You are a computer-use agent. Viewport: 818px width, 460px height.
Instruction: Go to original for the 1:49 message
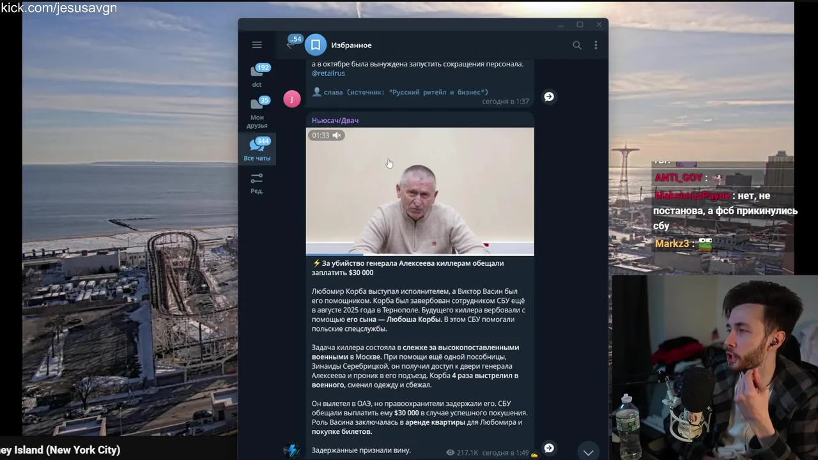549,448
